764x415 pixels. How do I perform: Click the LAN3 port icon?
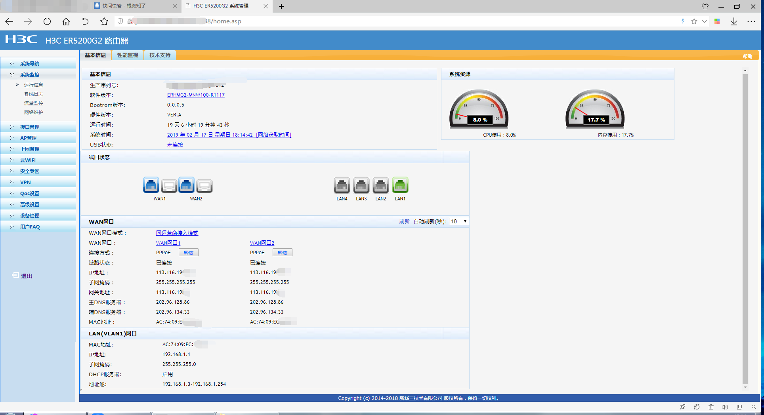pyautogui.click(x=361, y=185)
